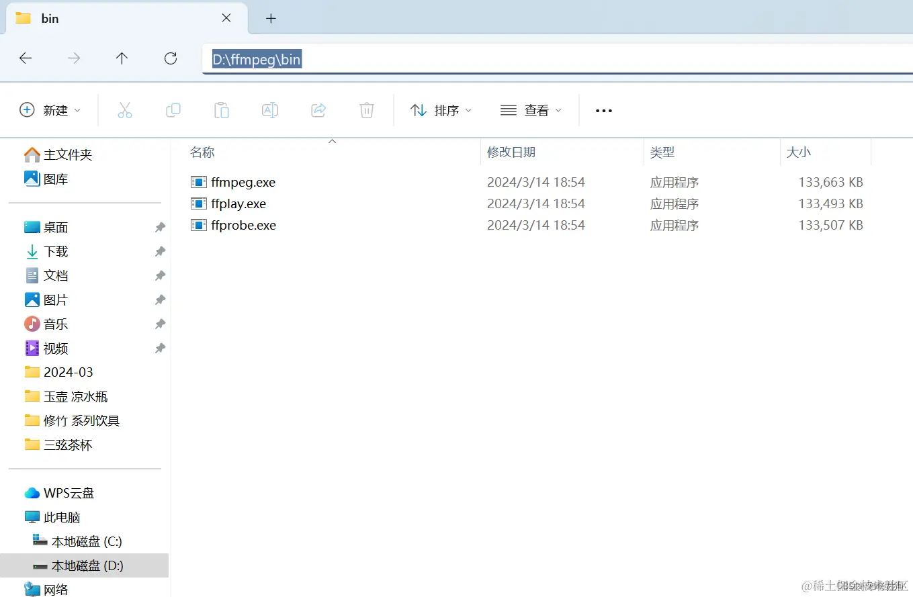Open 视频 in the sidebar

click(x=46, y=349)
